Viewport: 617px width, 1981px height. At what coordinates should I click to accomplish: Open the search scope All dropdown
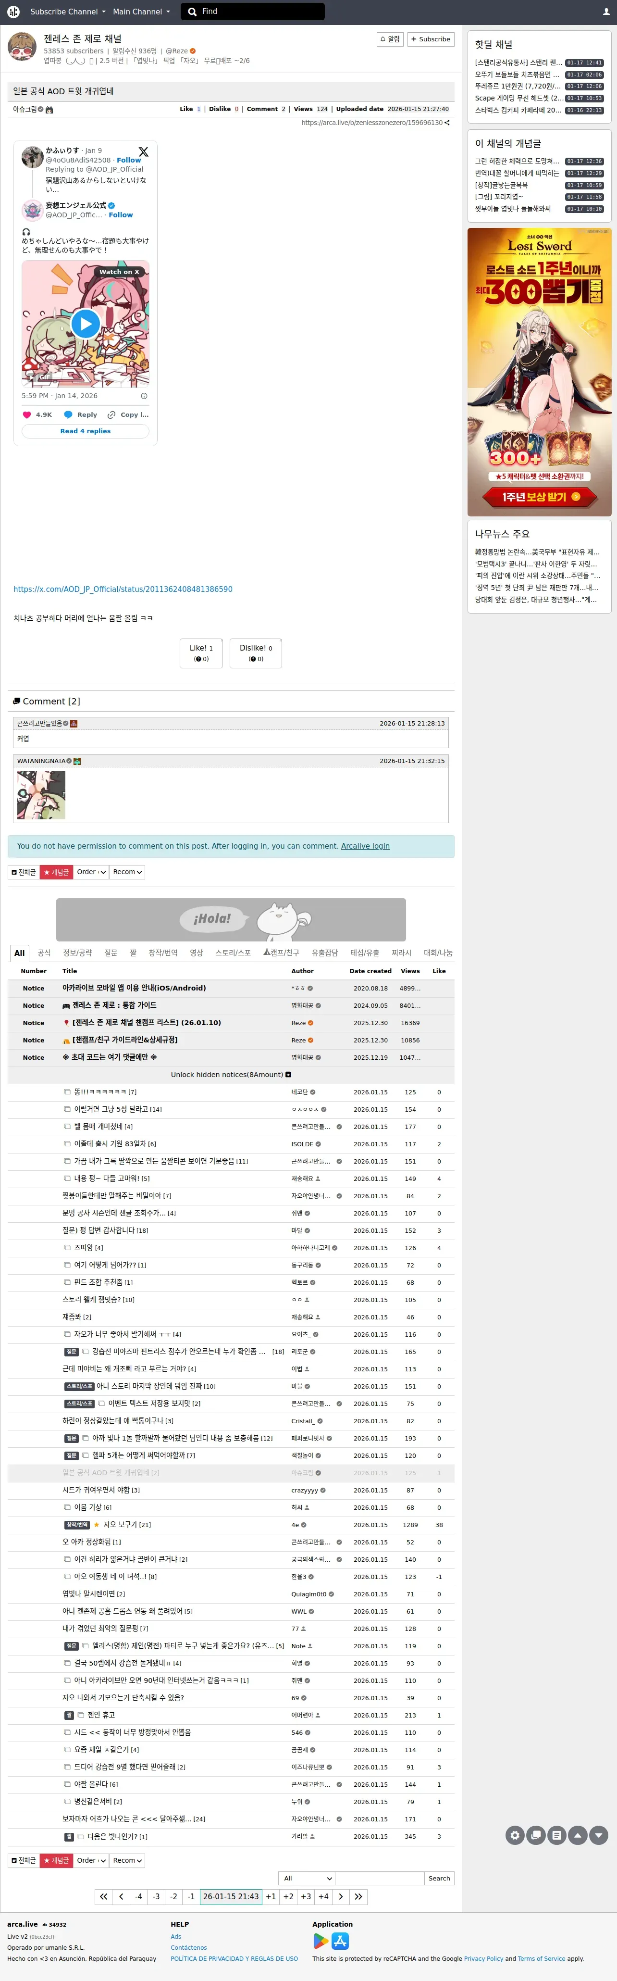click(x=307, y=1878)
